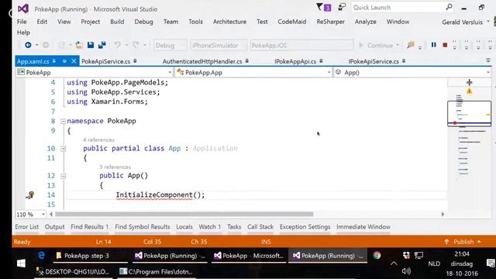Click the redo arrow icon
Image resolution: width=496 pixels, height=279 pixels.
[136, 45]
